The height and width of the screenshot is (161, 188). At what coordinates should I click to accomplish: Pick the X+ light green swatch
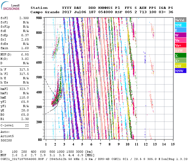[180, 61]
